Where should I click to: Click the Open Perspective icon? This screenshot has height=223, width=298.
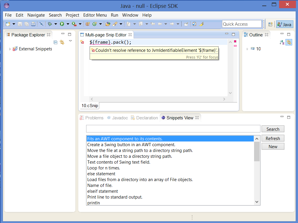(x=270, y=24)
